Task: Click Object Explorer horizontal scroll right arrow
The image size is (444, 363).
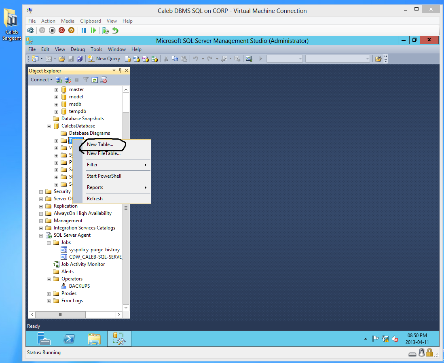Action: (x=119, y=314)
